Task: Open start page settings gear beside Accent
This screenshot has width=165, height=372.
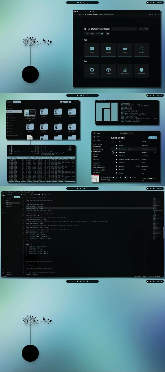Action: point(108,34)
